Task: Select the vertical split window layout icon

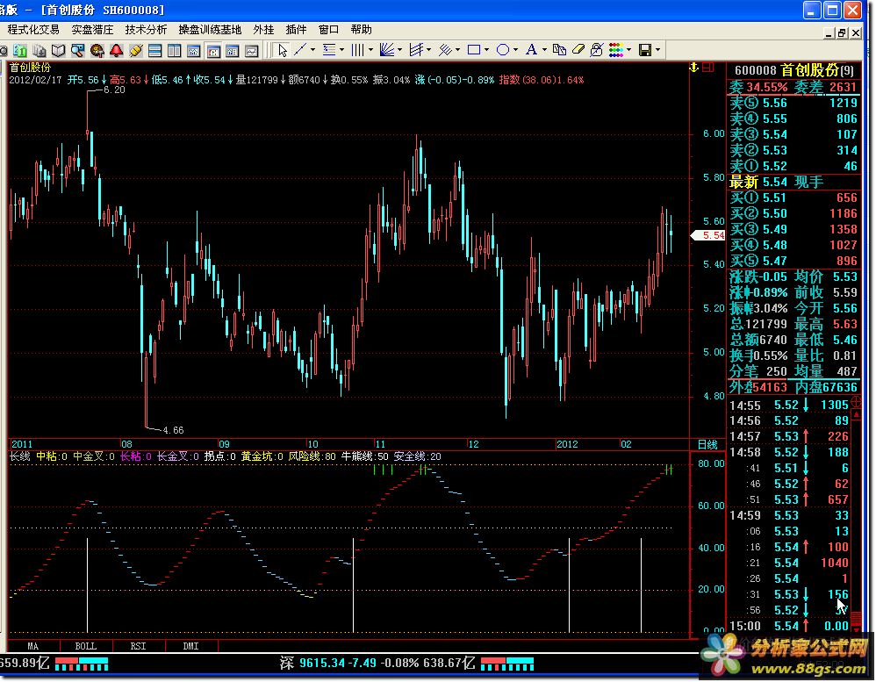Action: [x=175, y=51]
